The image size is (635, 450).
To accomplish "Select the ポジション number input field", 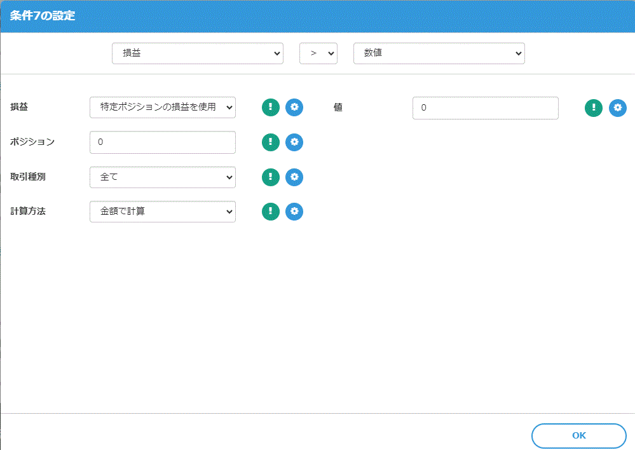I will coord(162,142).
